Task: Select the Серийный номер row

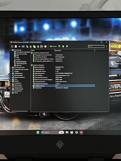Action: (x=64, y=71)
